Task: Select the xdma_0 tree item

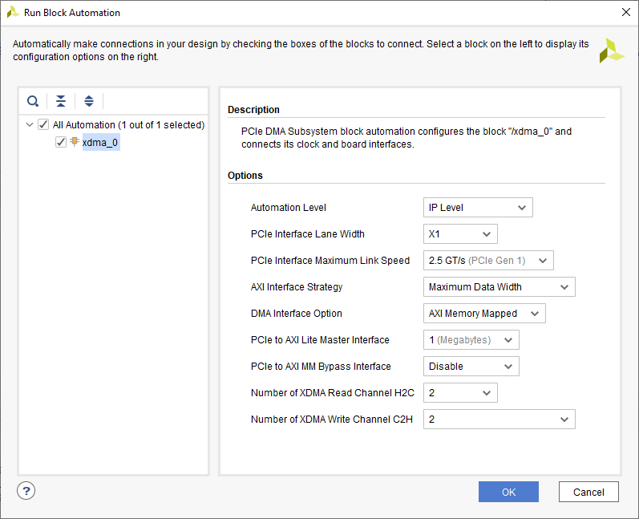Action: [x=100, y=142]
